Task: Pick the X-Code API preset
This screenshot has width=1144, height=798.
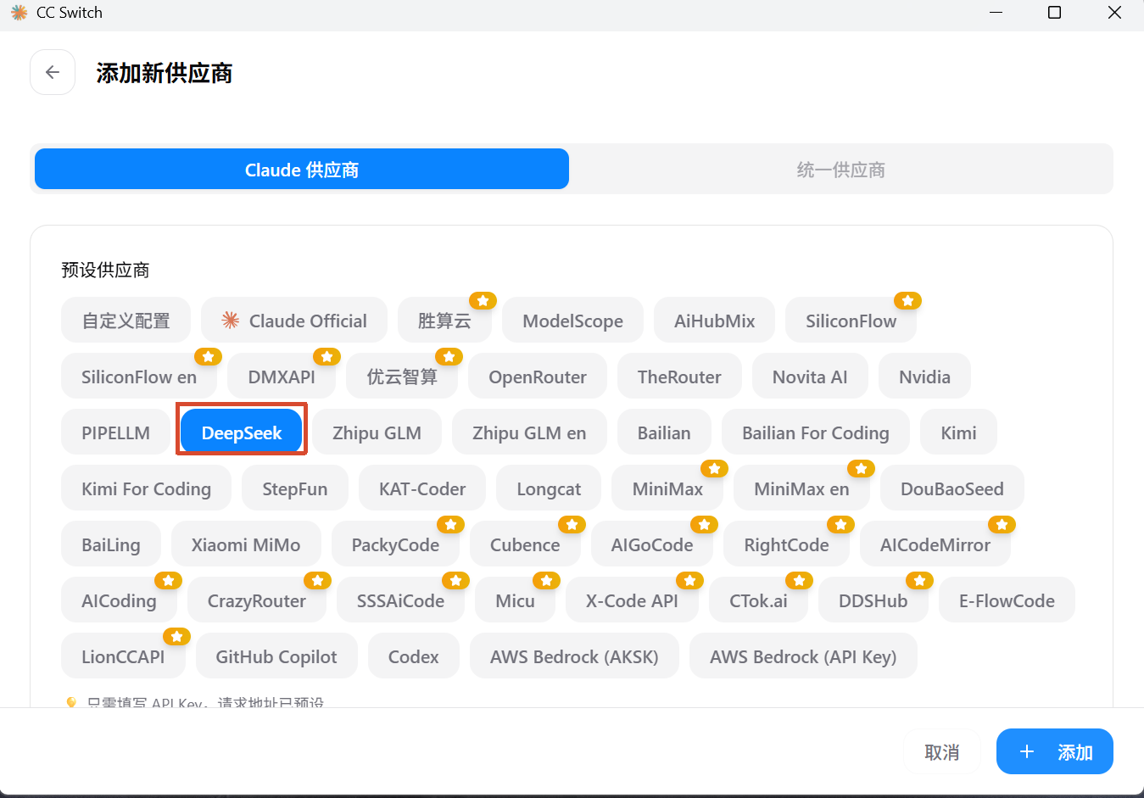Action: [x=632, y=600]
